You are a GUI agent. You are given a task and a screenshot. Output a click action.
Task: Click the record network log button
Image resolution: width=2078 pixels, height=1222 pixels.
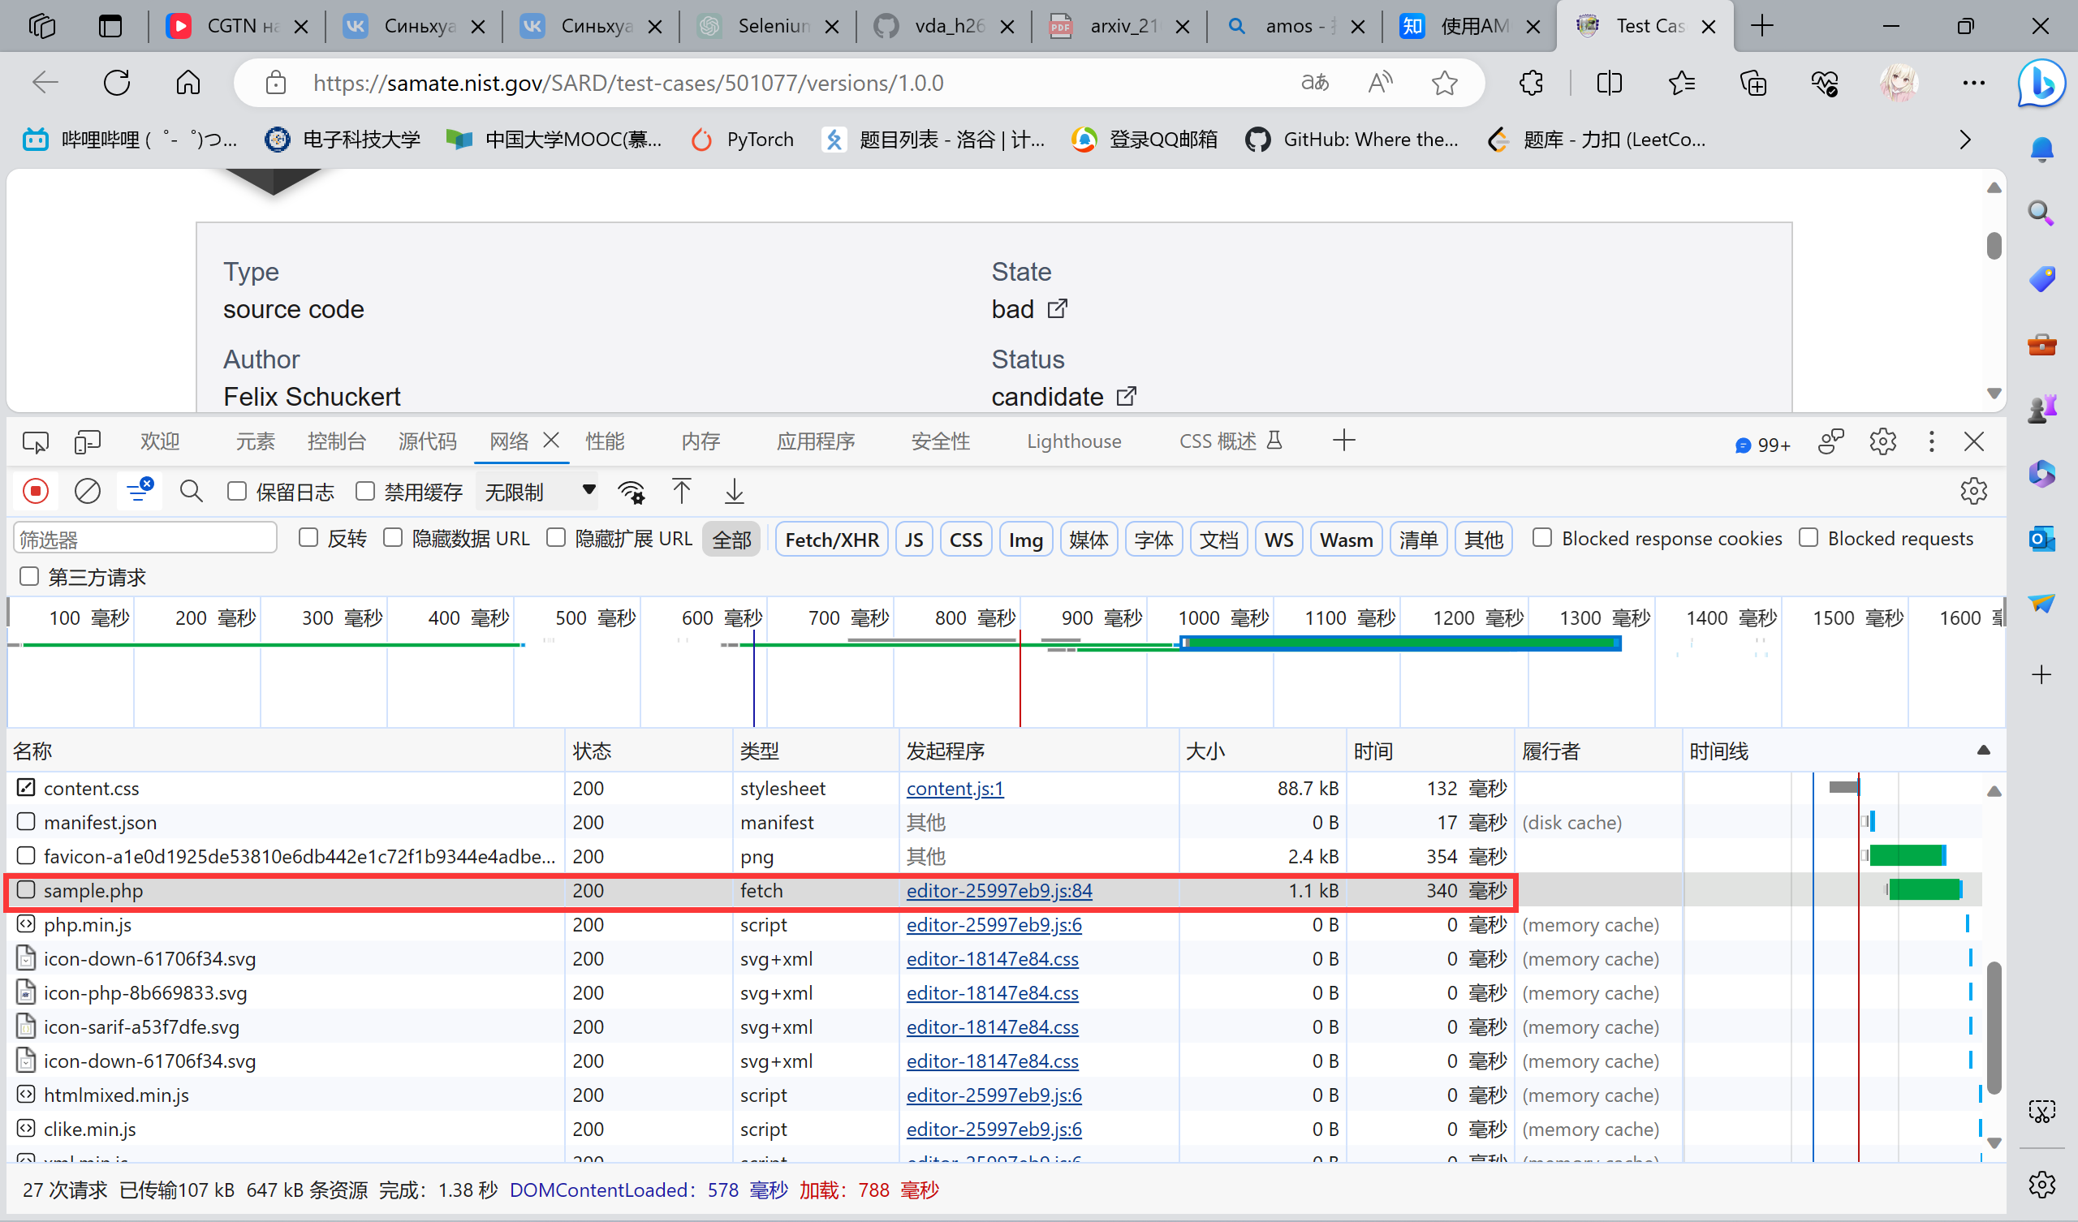[36, 492]
